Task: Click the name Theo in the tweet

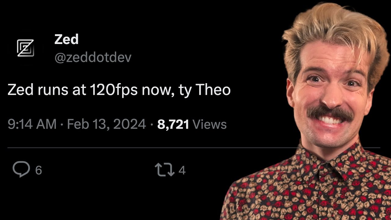Action: pyautogui.click(x=213, y=90)
